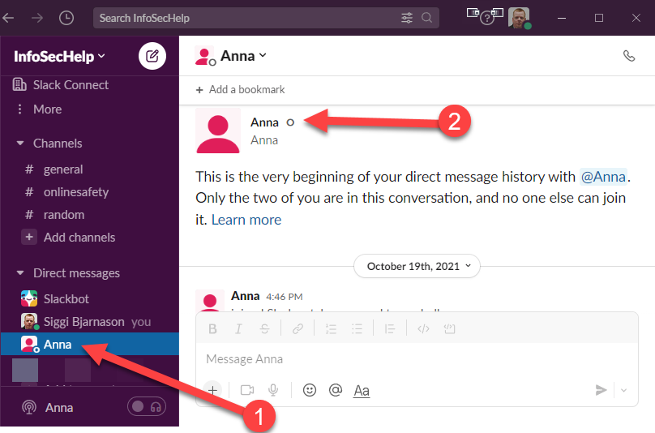655x433 pixels.
Task: Click the Learn more link
Action: [246, 220]
